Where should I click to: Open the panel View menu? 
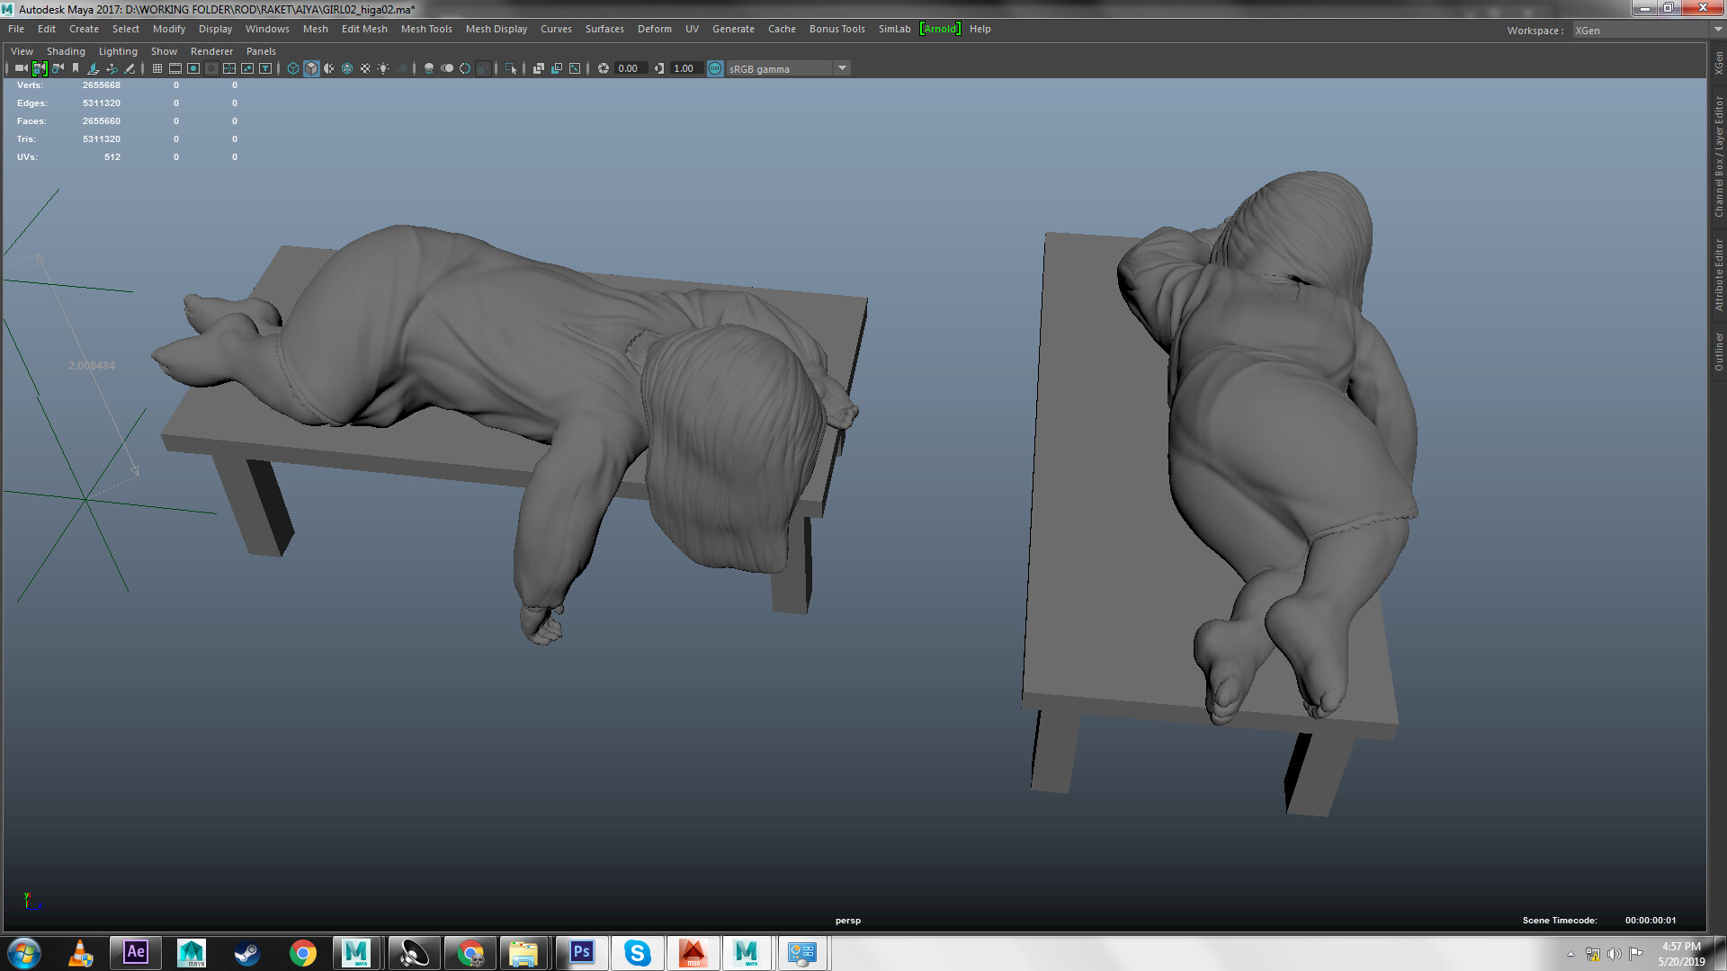[22, 51]
